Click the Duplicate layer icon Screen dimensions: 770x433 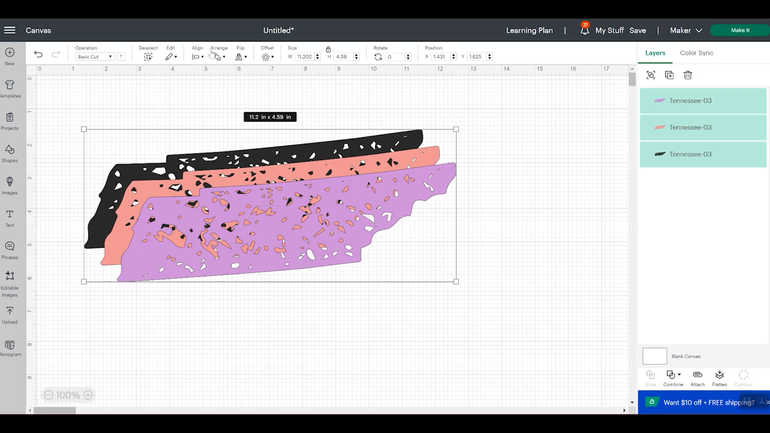pos(670,75)
